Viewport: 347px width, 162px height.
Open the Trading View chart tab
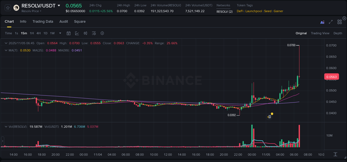[x=320, y=33]
